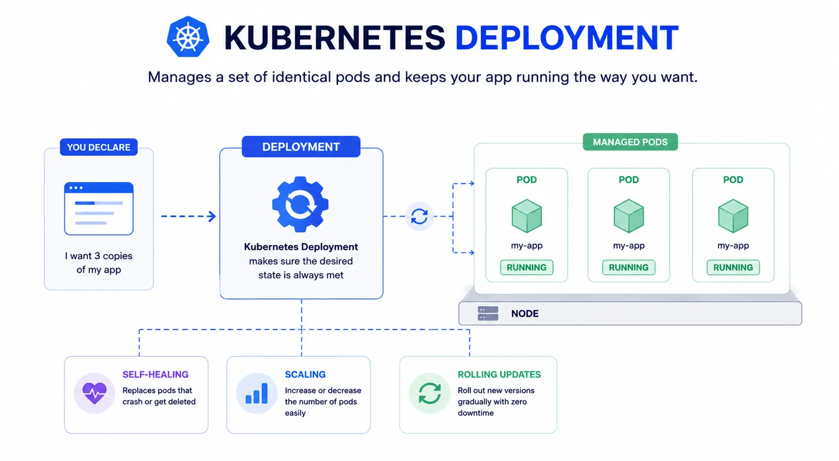Click the green Rolling Updates arrows icon
Screen dimensions: 839x461
click(430, 394)
